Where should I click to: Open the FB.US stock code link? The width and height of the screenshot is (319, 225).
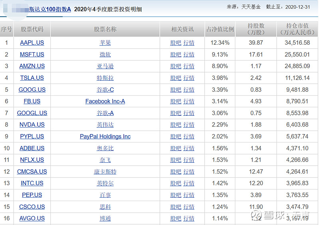32,101
